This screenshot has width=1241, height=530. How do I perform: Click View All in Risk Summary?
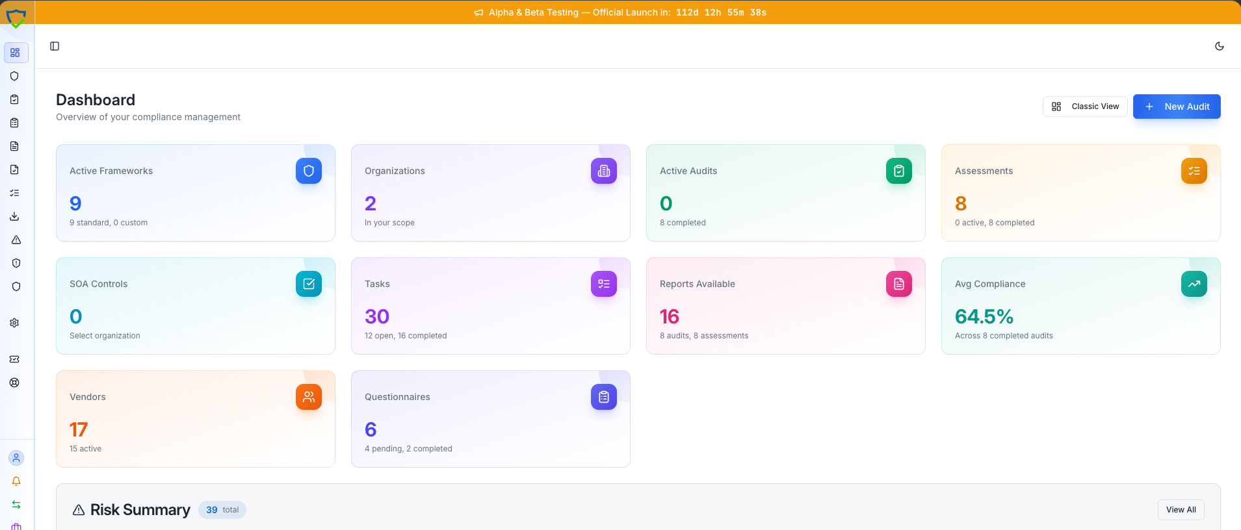tap(1181, 510)
